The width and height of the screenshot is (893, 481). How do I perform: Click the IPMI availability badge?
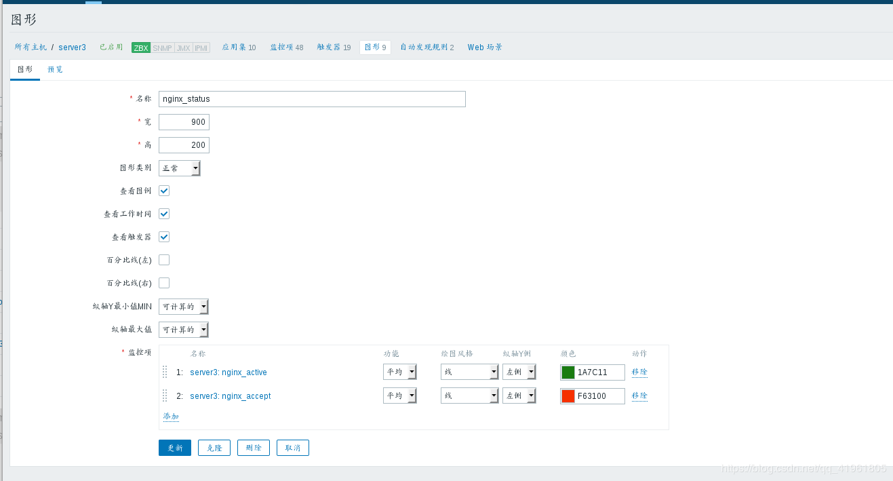(x=201, y=47)
